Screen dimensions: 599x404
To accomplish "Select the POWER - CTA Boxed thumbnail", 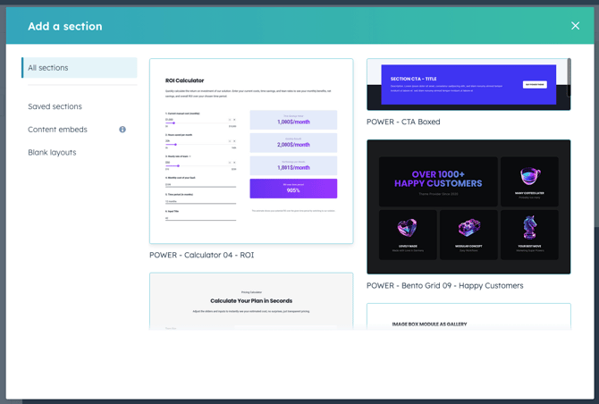I will (x=468, y=85).
